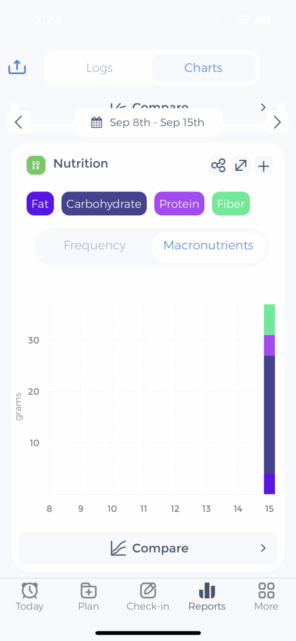Tap the export/share icon in top left
The width and height of the screenshot is (296, 641).
tap(17, 67)
